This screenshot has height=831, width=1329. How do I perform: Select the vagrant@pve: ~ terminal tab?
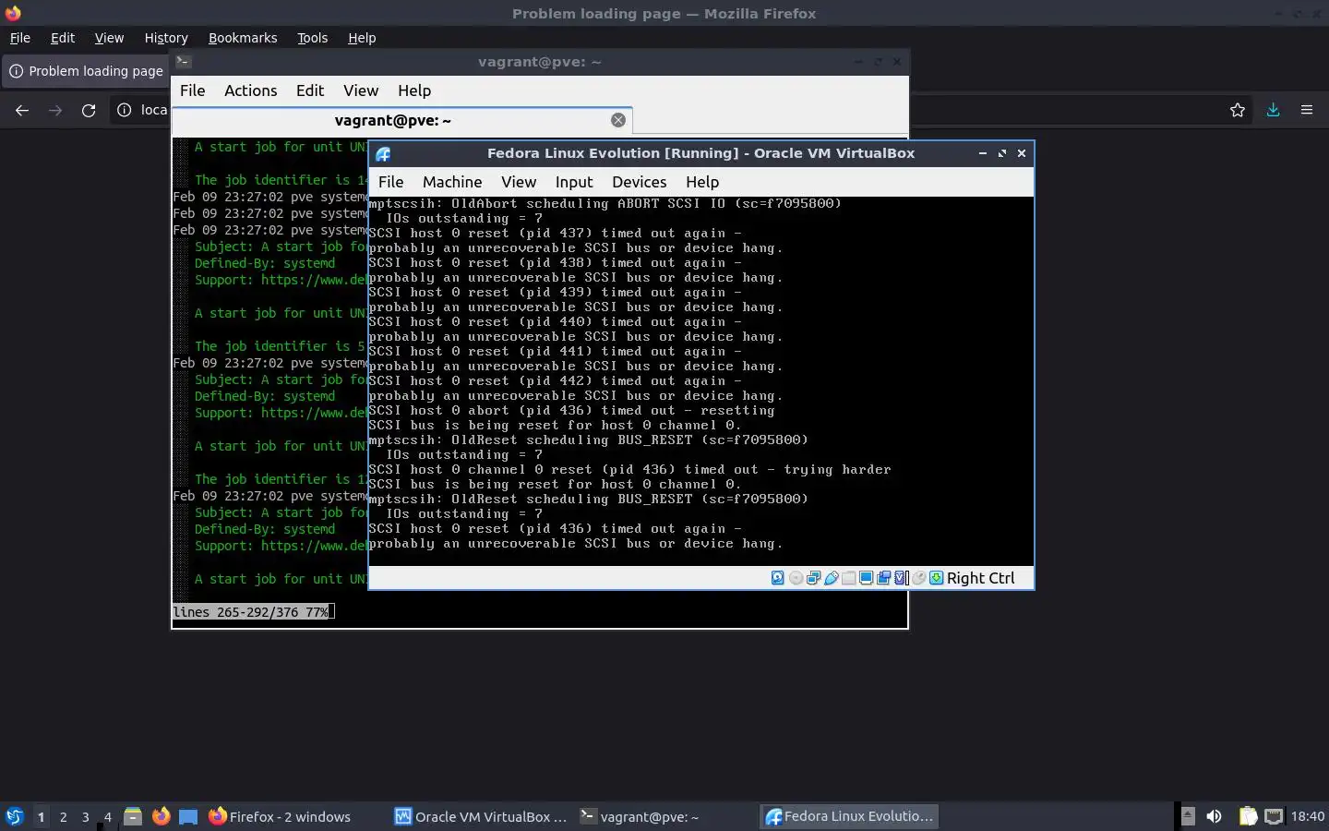pyautogui.click(x=393, y=120)
